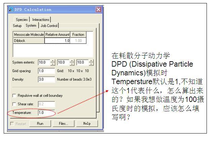Screen dimensions: 220x150
Task: Click the DPD Calculation title bar icon
Action: (x=11, y=9)
